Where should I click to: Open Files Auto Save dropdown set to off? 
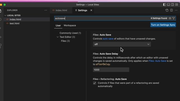point(122,44)
